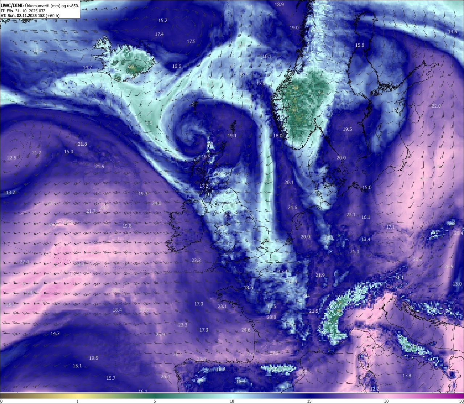The image size is (464, 404).
Task: Click the 24.6 value over western France
Action: click(x=246, y=330)
